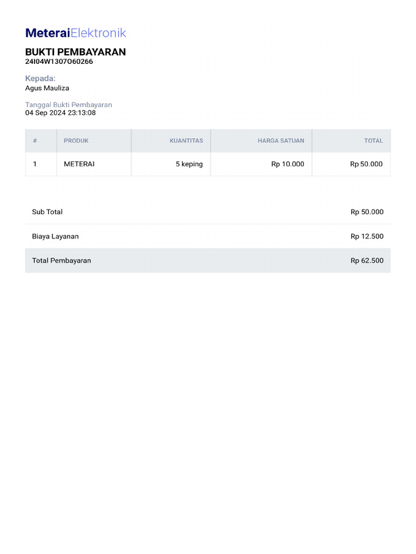The height and width of the screenshot is (554, 416).
Task: Click the MeteraiElektronik logo
Action: (76, 33)
